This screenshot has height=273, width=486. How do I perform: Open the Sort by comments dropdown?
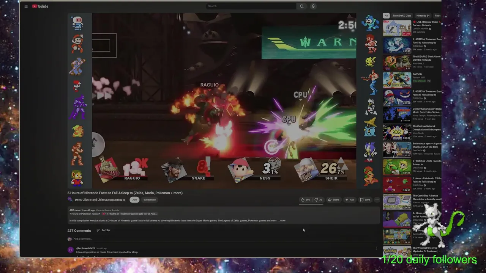click(x=103, y=230)
